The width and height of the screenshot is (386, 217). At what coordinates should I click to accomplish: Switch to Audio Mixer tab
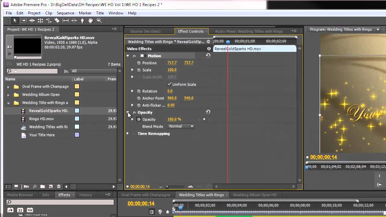tap(249, 31)
